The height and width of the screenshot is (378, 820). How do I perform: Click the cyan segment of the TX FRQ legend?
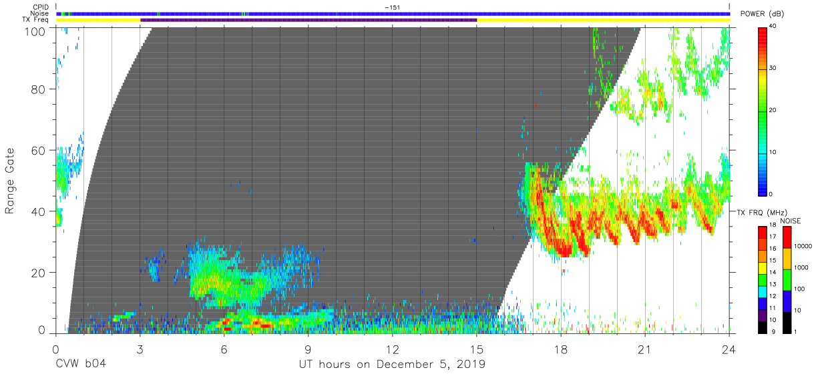(763, 291)
